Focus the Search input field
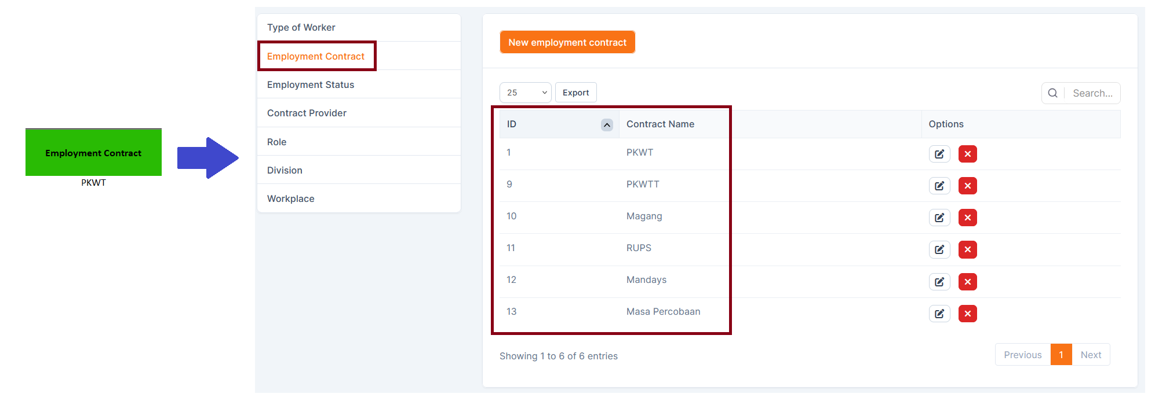Image resolution: width=1155 pixels, height=405 pixels. click(1092, 93)
